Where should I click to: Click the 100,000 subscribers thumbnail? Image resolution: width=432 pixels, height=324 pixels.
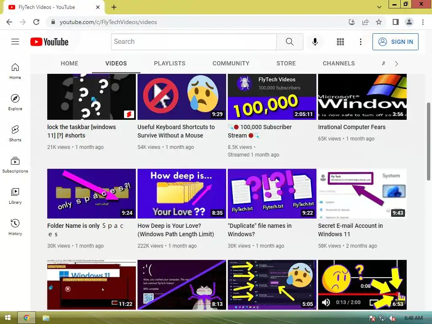point(272,97)
